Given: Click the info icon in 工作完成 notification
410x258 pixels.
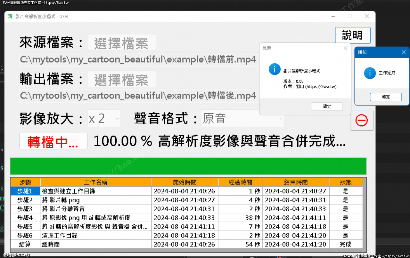Looking at the screenshot, I should tap(369, 73).
